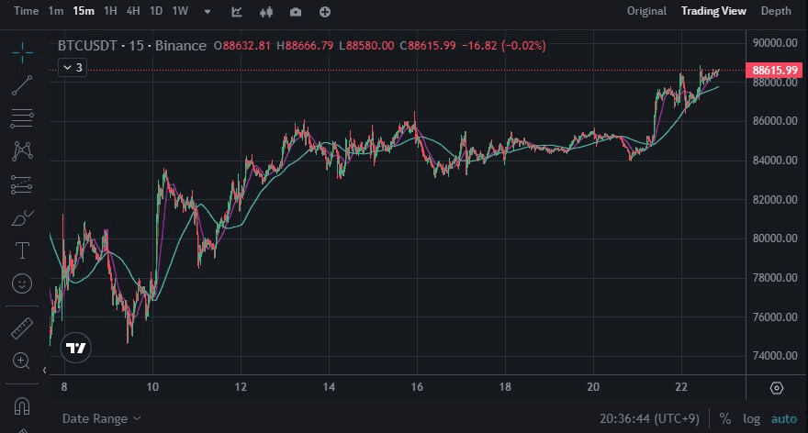Open the Date Range dropdown
The width and height of the screenshot is (808, 433).
click(x=102, y=418)
